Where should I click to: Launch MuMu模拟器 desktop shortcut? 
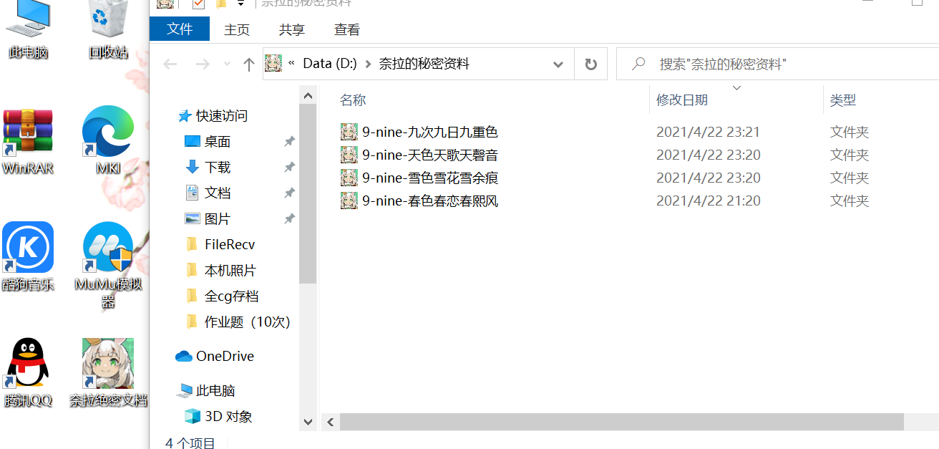click(108, 265)
